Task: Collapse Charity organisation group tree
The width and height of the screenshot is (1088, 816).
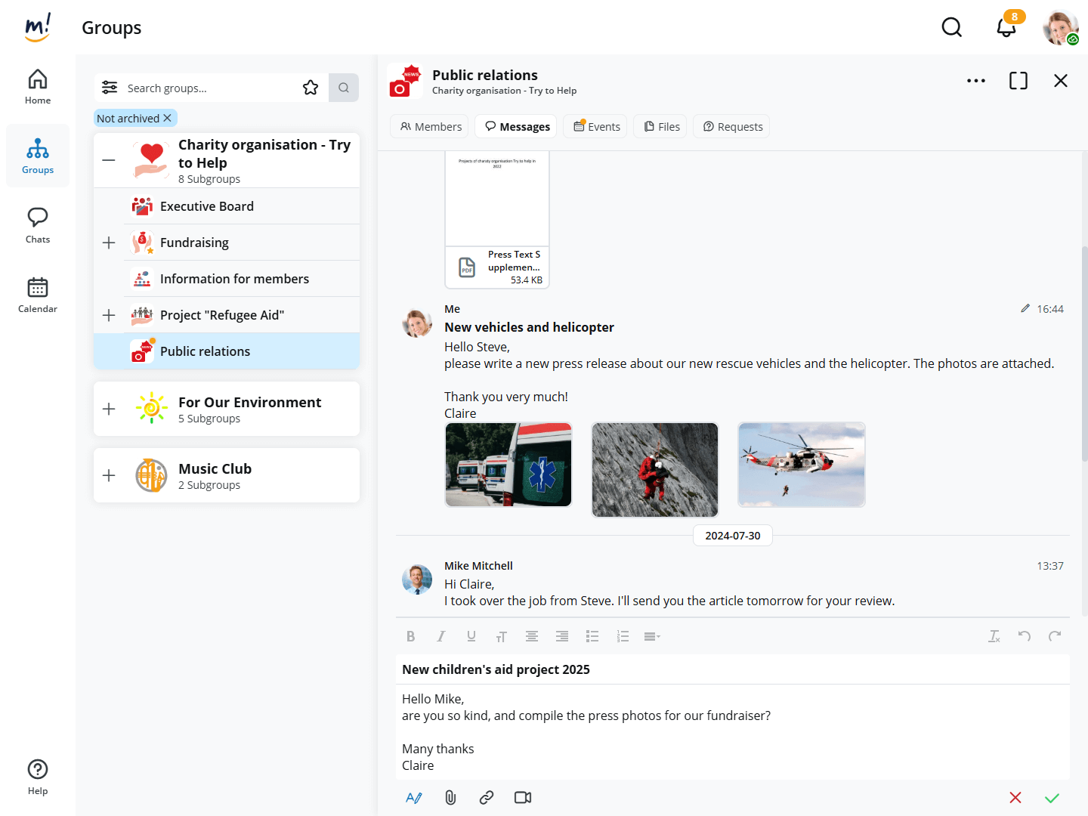Action: (x=109, y=160)
